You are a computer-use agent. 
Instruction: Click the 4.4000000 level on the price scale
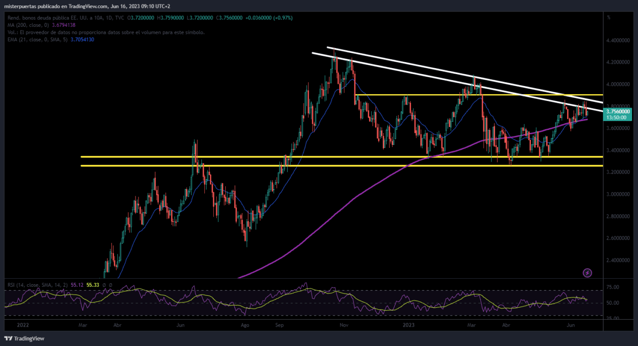[618, 40]
